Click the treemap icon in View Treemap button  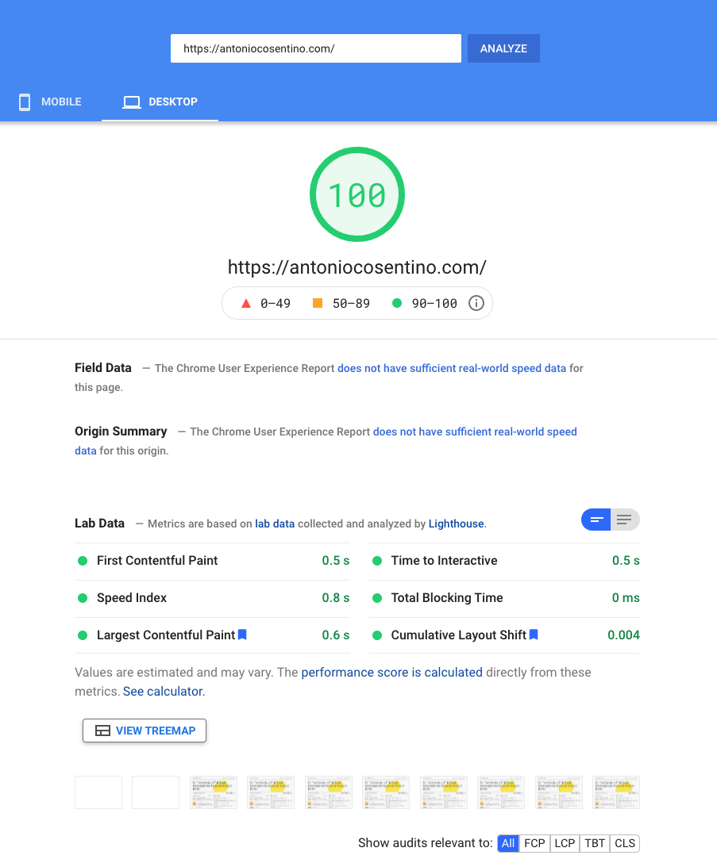[102, 731]
